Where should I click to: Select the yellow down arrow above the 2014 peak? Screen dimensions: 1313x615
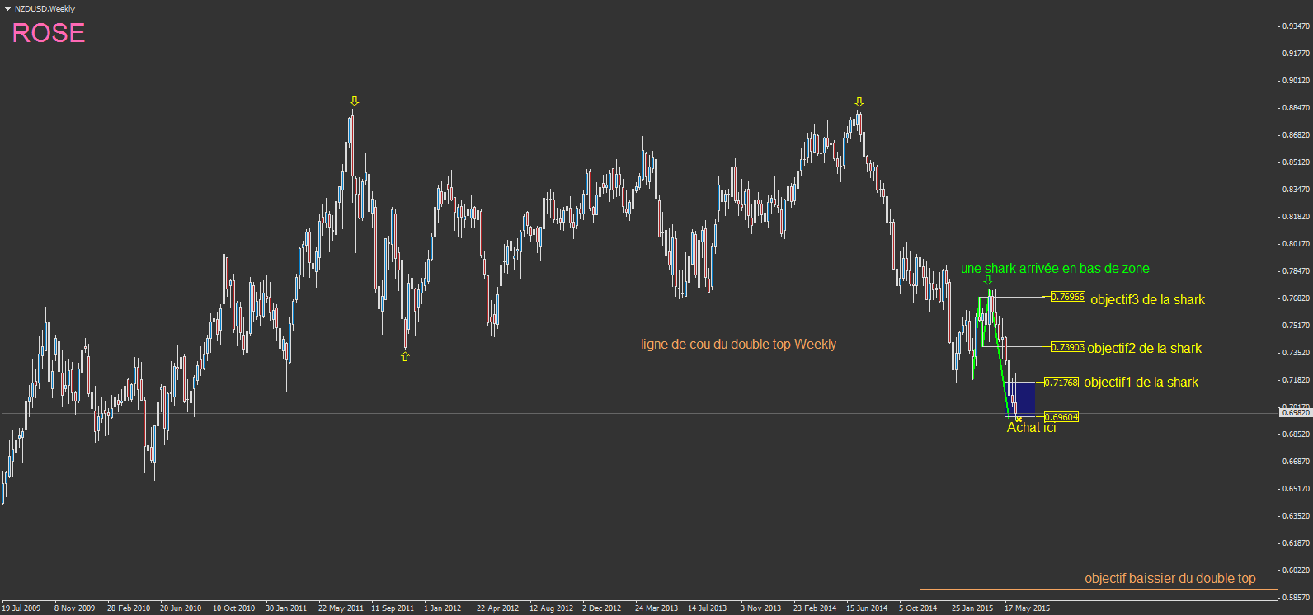click(859, 102)
